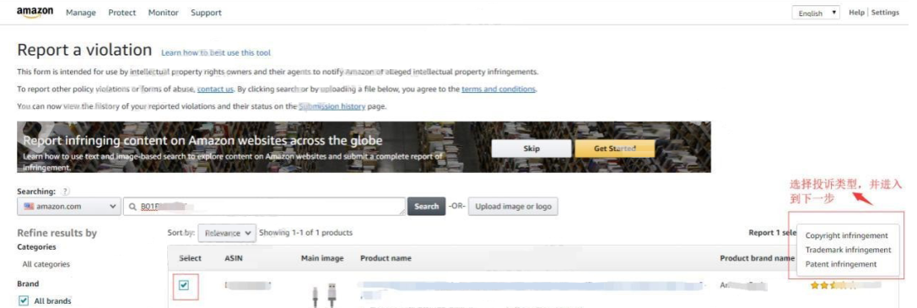Toggle the All brands checkbox
Screen dimensions: 917x308
[x=24, y=301]
